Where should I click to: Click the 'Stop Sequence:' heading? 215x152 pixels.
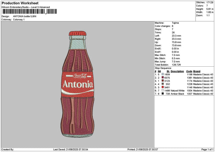[x=163, y=68]
